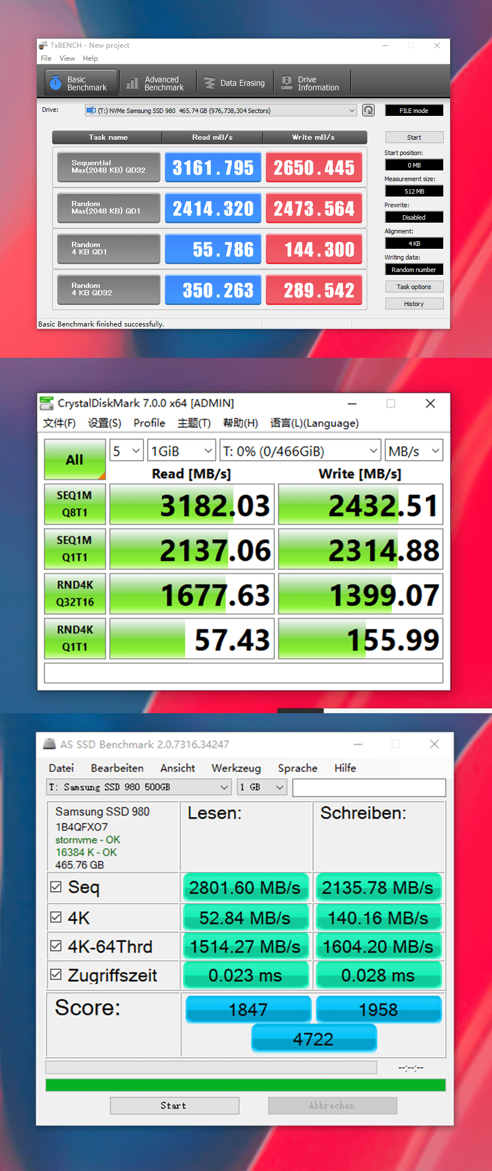Click the drive refresh icon in TxBENCH
The image size is (492, 1171).
(x=368, y=110)
